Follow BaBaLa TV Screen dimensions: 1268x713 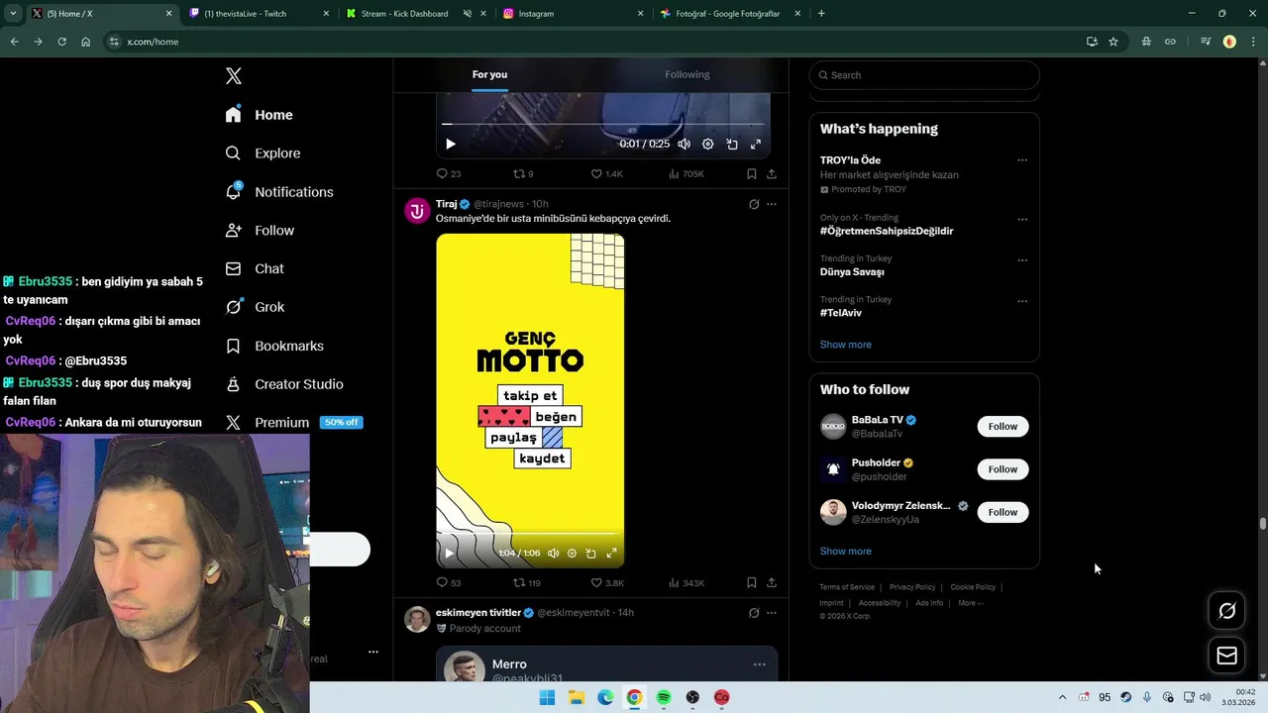tap(1003, 426)
